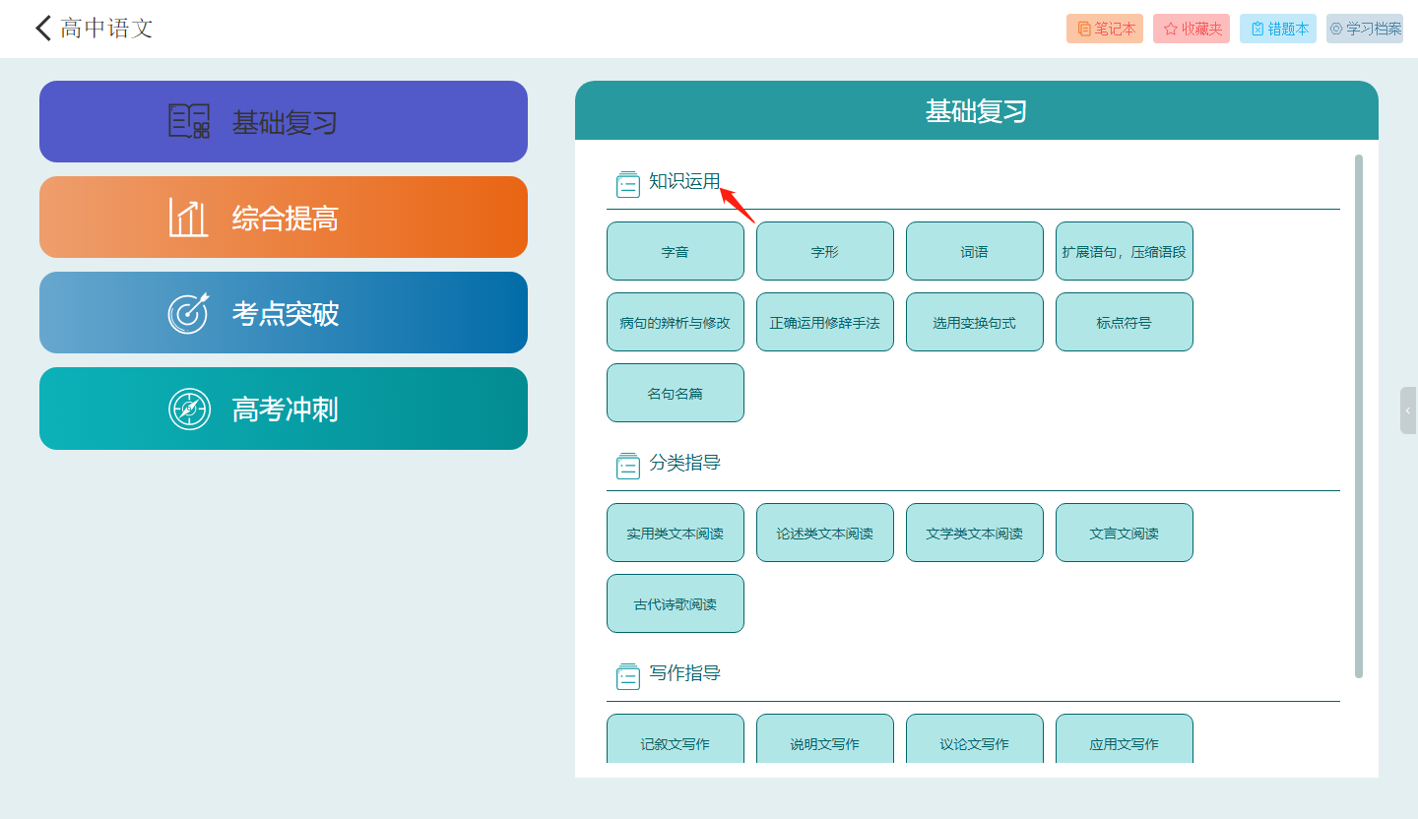Open 文言文阅读 under 分类指导
This screenshot has width=1418, height=819.
[1125, 533]
